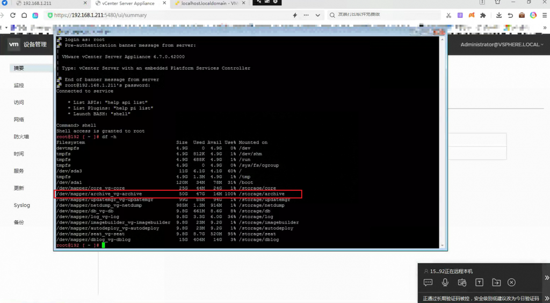Open the Syslog sidebar item
Viewport: 550px width, 303px height.
pos(21,205)
